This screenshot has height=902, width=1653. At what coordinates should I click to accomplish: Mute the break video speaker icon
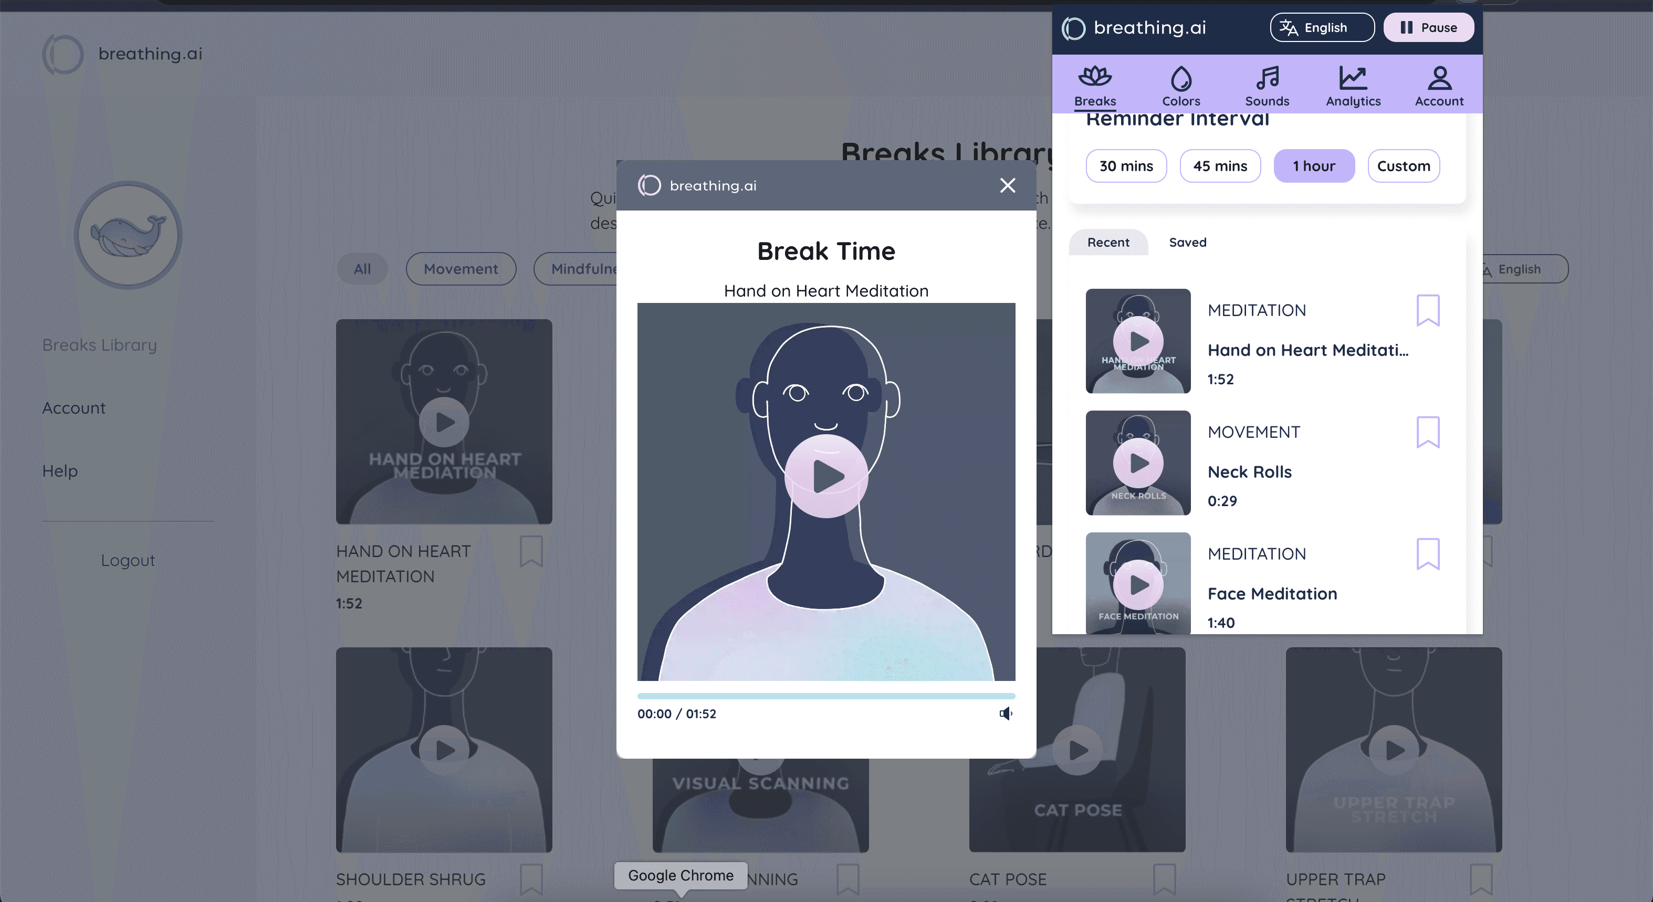pos(1006,714)
